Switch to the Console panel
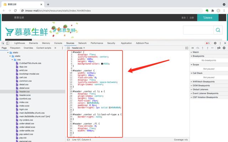 coord(58,43)
